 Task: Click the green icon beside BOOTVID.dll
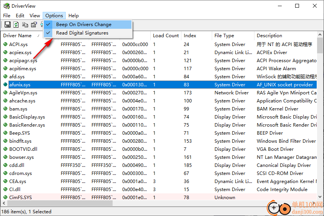pos(6,149)
